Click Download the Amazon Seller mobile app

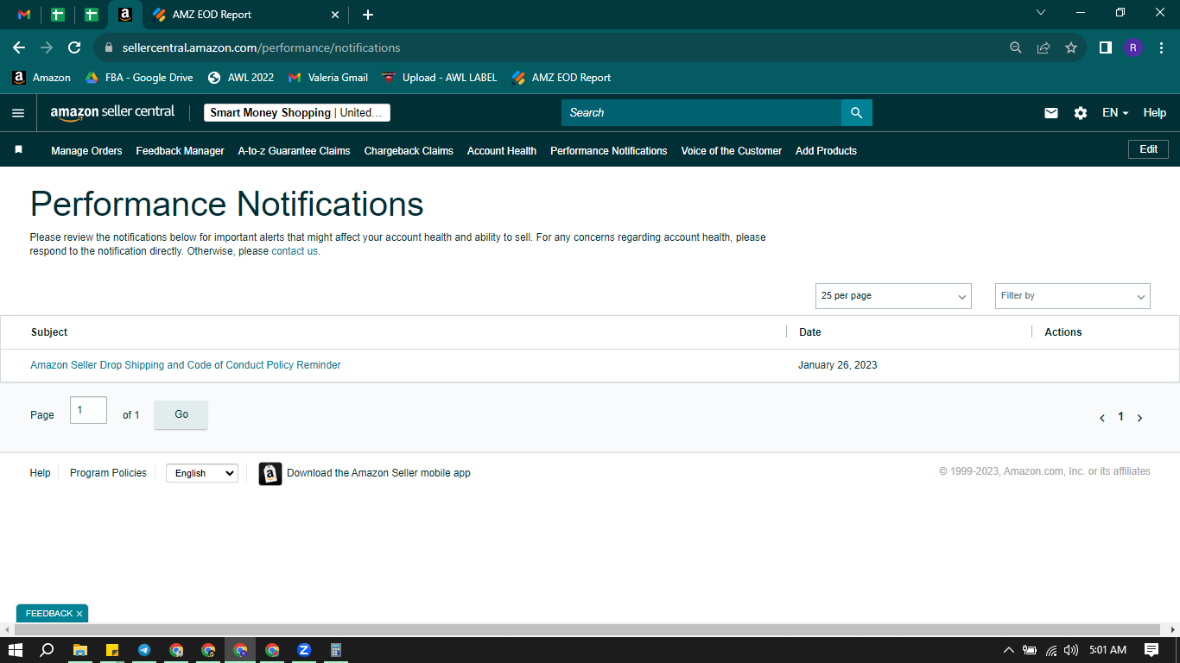point(378,473)
